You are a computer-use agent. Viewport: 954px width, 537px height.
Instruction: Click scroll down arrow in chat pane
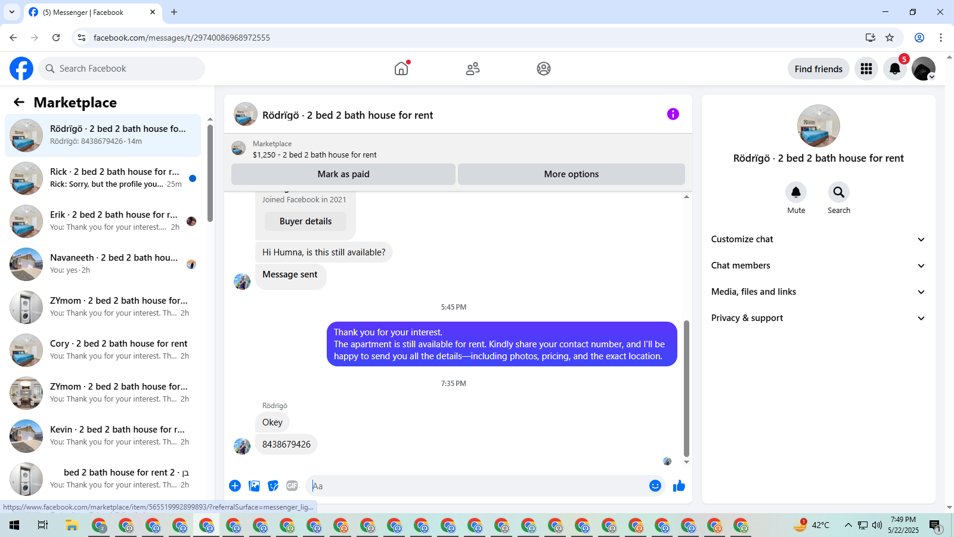pyautogui.click(x=686, y=462)
